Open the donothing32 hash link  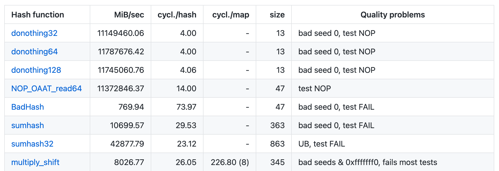pyautogui.click(x=34, y=33)
